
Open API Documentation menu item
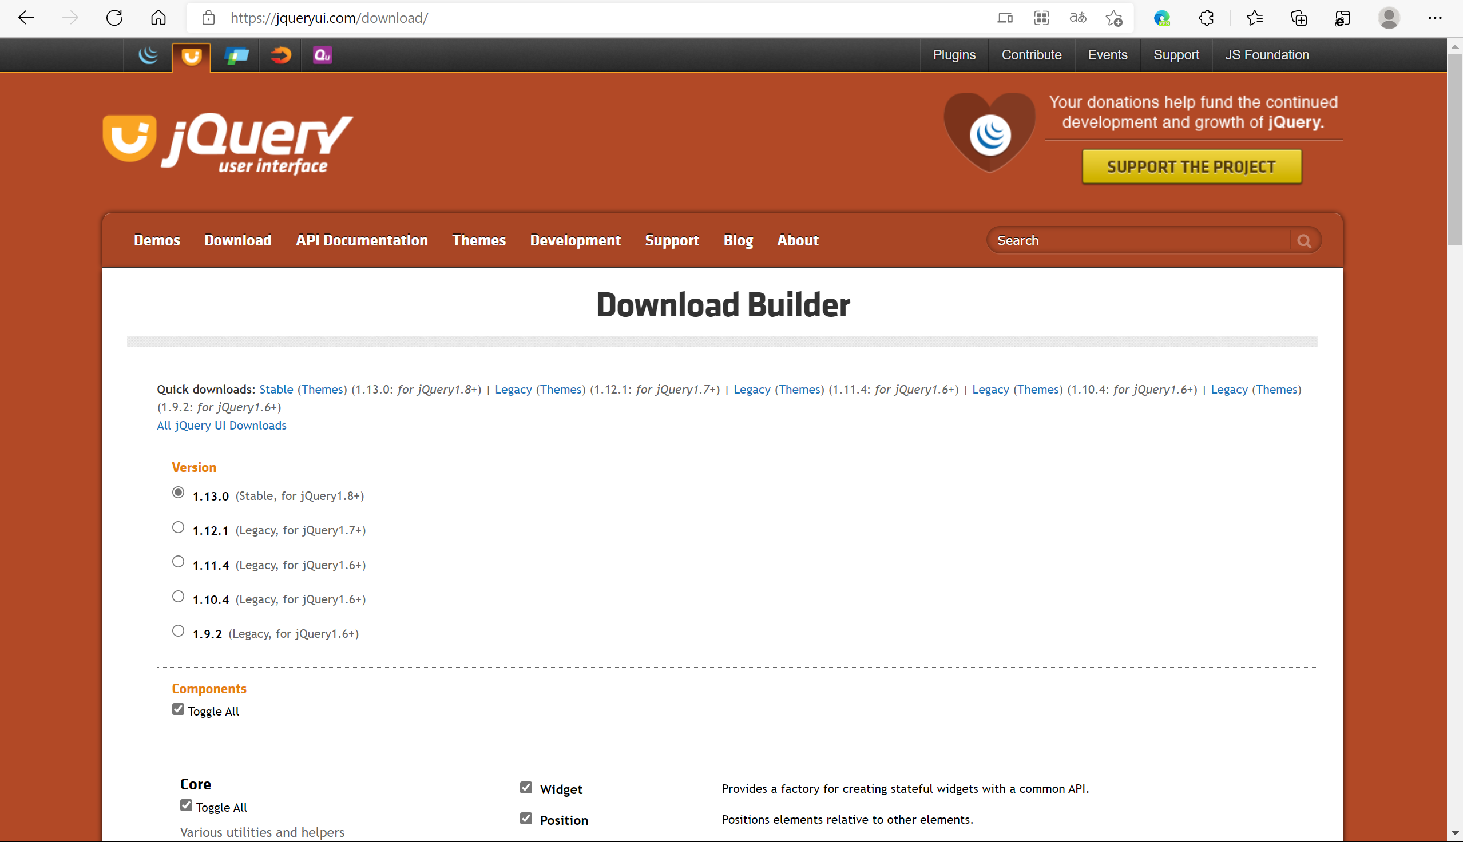click(362, 240)
